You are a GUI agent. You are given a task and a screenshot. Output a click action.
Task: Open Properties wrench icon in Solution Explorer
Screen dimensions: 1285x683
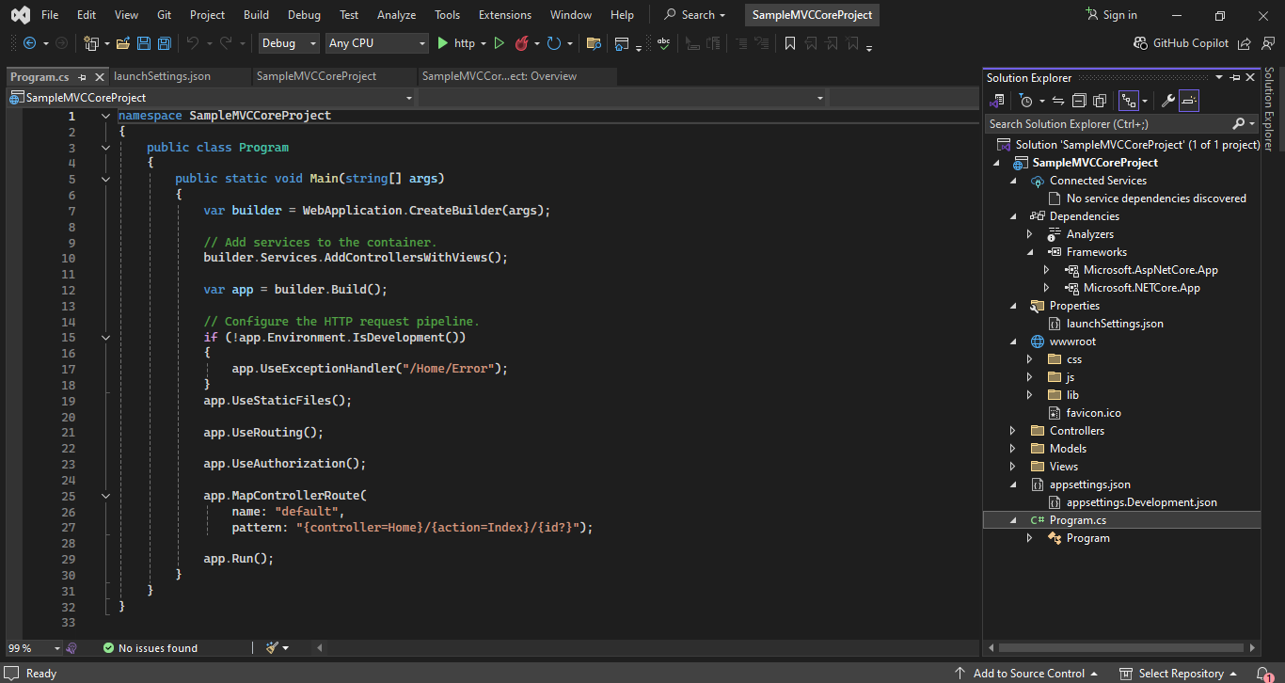pyautogui.click(x=1167, y=101)
